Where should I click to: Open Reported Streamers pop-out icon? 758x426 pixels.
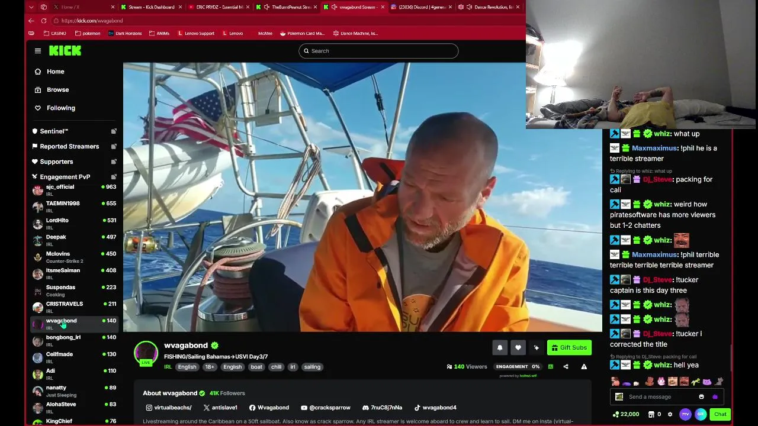click(114, 146)
